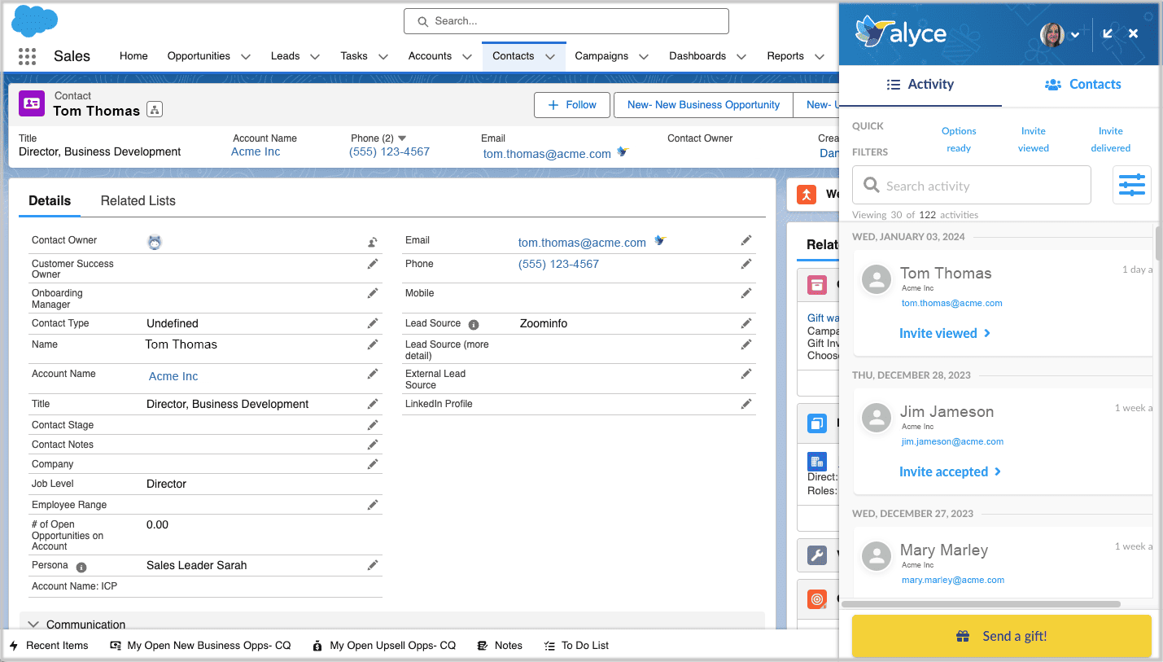Edit the LinkedIn Profile field pencil
Image resolution: width=1163 pixels, height=662 pixels.
(745, 404)
